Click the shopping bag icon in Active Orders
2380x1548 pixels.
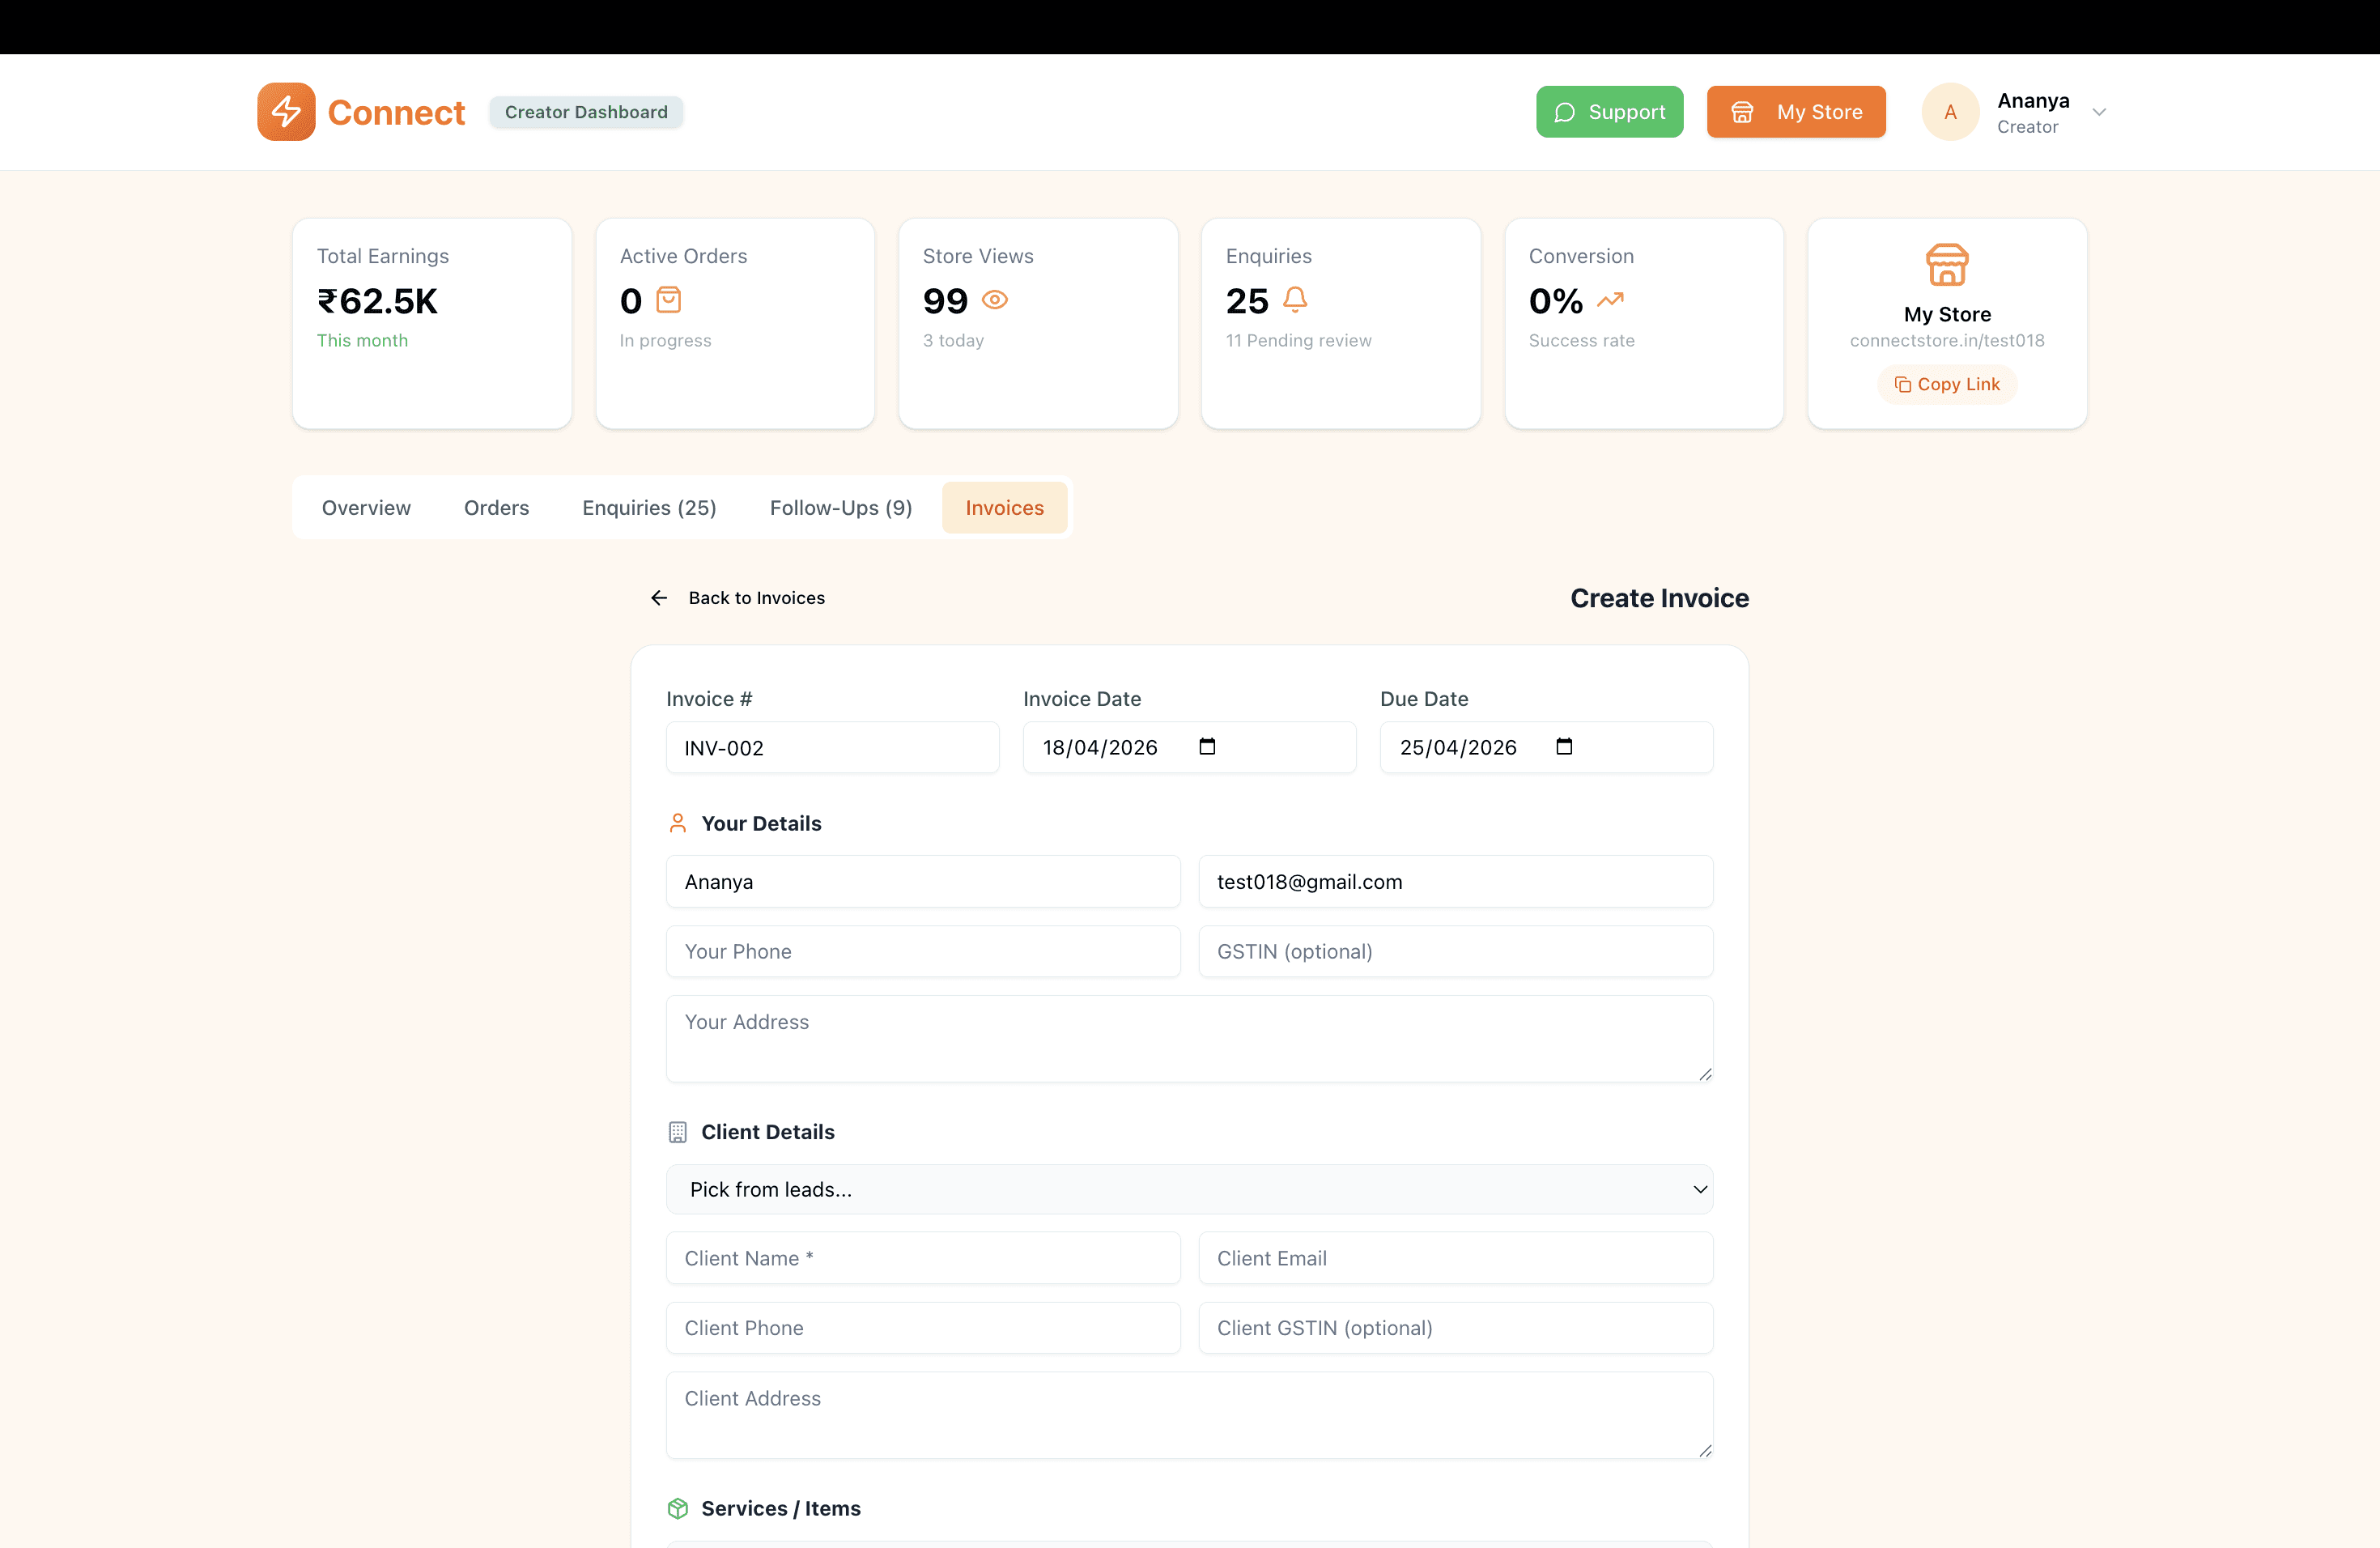tap(668, 300)
